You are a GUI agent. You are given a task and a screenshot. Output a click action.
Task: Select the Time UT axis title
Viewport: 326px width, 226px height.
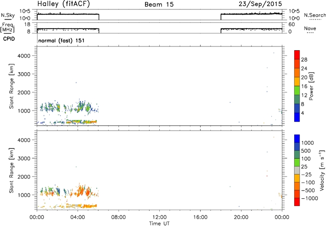[x=159, y=224]
